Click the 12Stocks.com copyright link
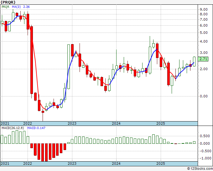This screenshot has width=213, height=171. pos(200,169)
